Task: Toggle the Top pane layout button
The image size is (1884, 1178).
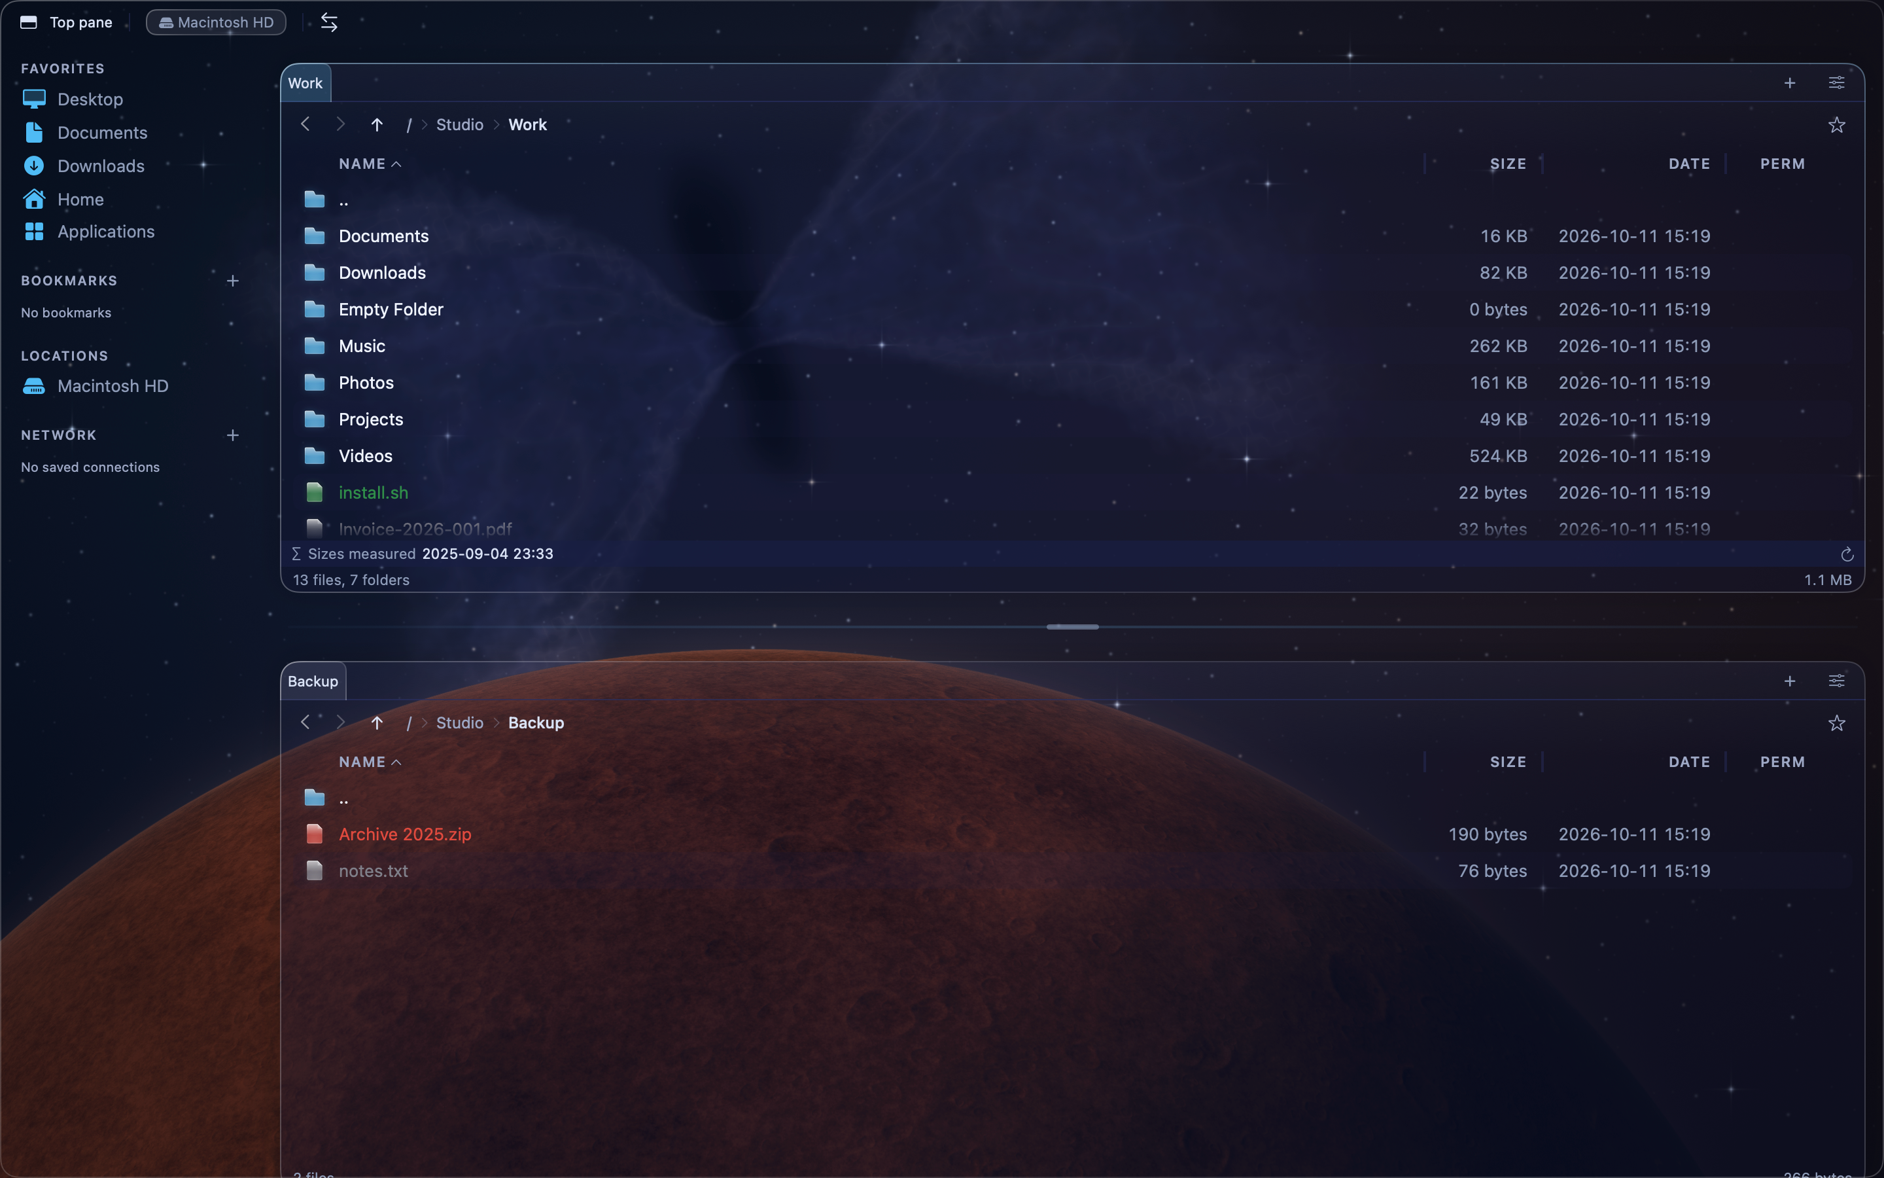Action: point(66,23)
